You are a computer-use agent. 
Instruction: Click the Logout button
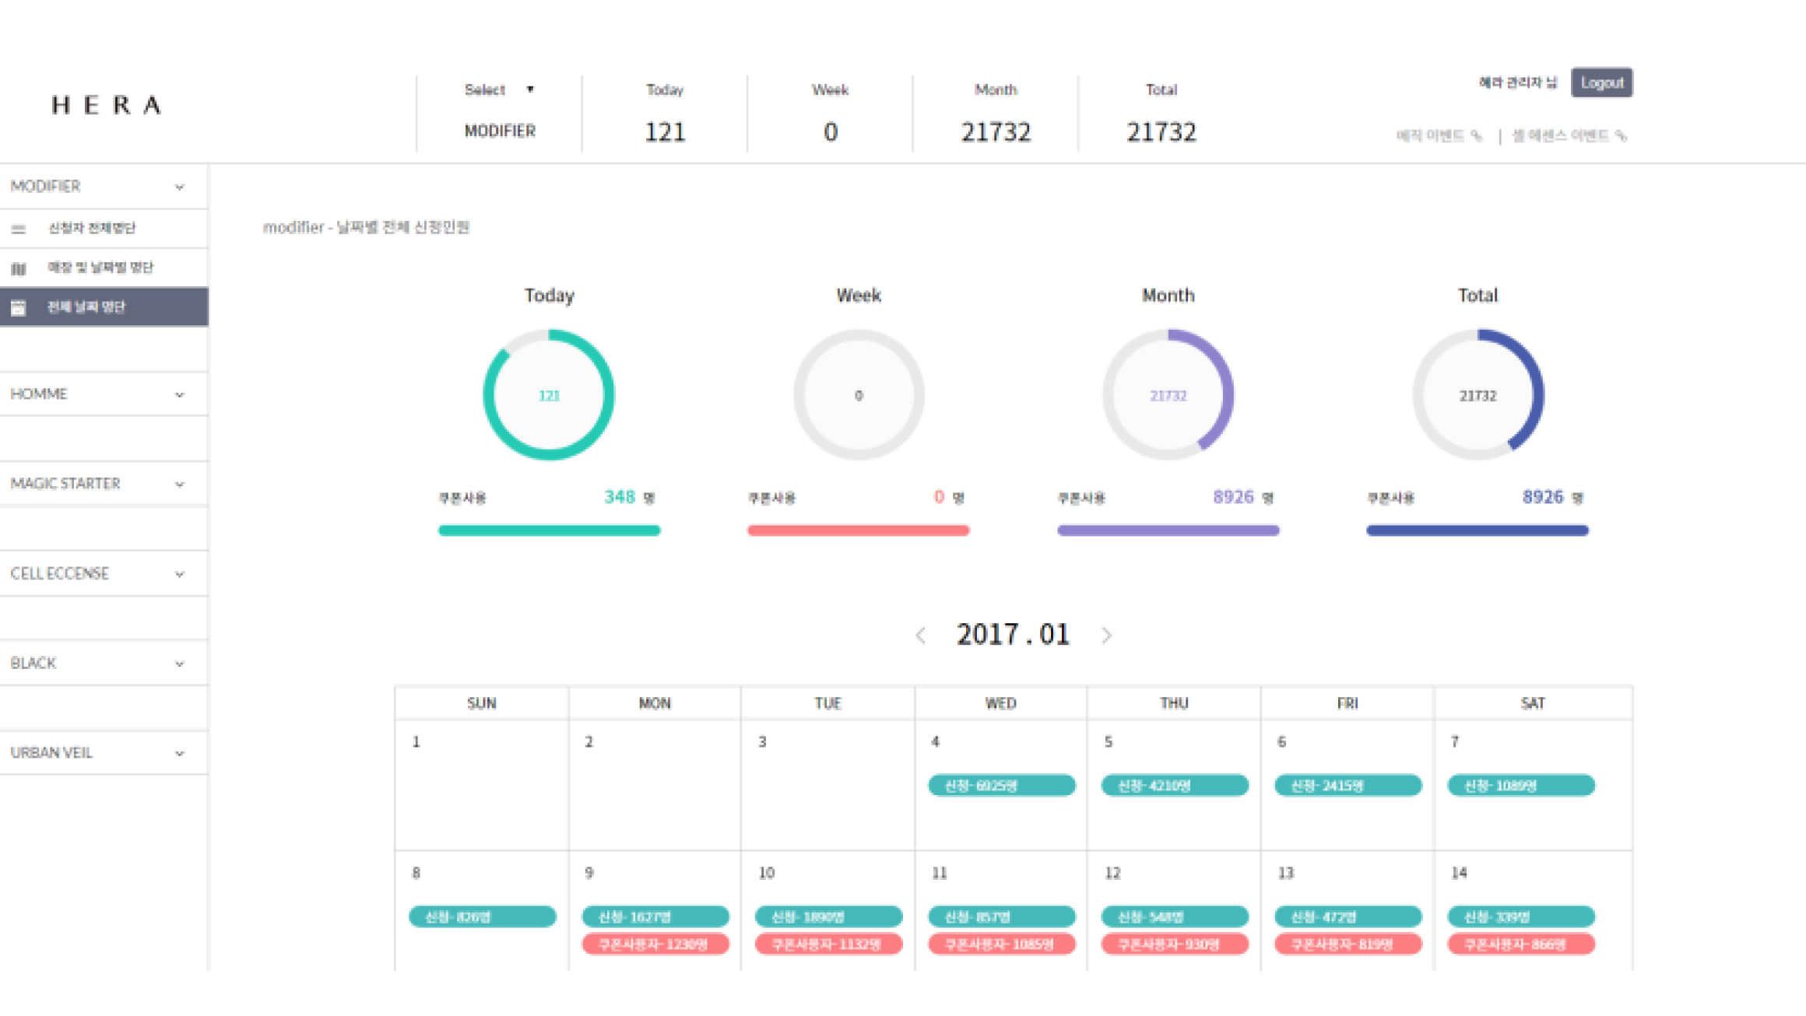[1601, 82]
